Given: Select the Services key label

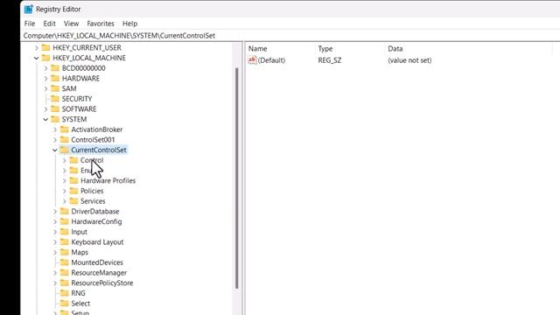Looking at the screenshot, I should coord(93,201).
